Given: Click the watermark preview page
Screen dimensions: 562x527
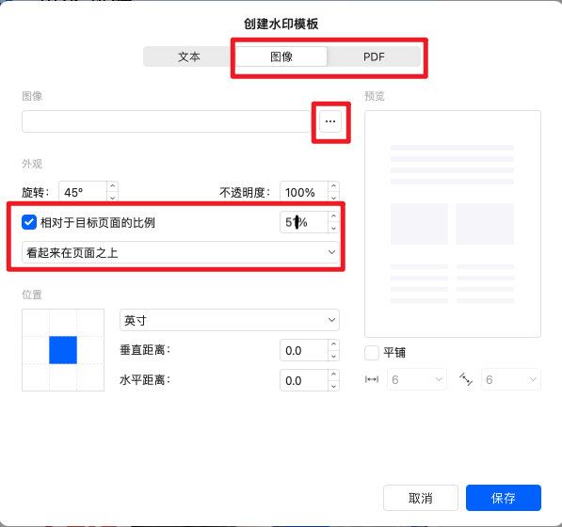Looking at the screenshot, I should click(452, 224).
